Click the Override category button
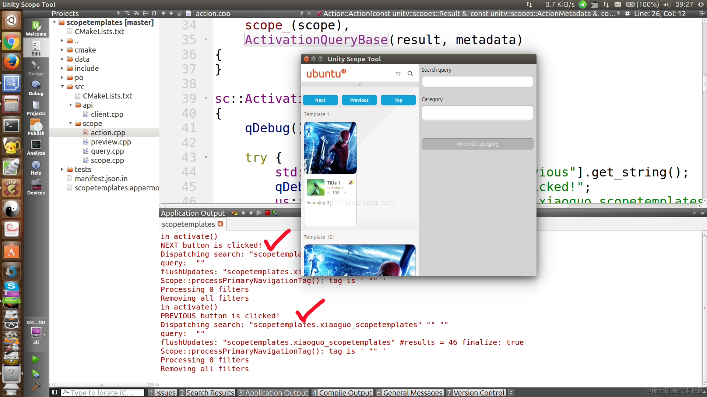This screenshot has width=707, height=397. pos(477,144)
